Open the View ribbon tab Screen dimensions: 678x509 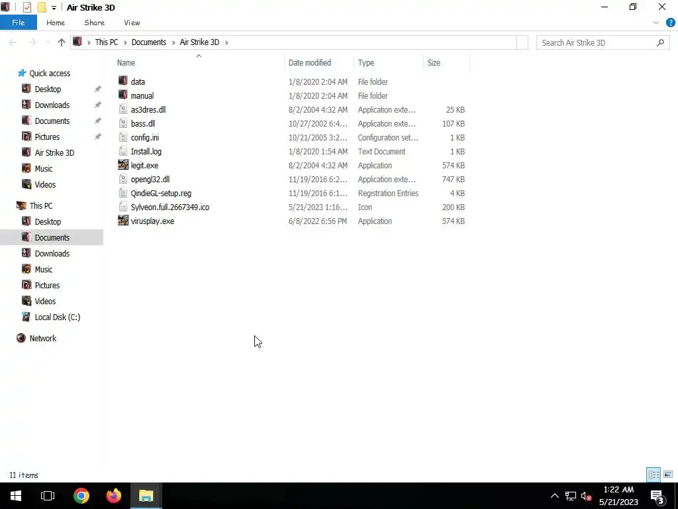click(x=132, y=23)
